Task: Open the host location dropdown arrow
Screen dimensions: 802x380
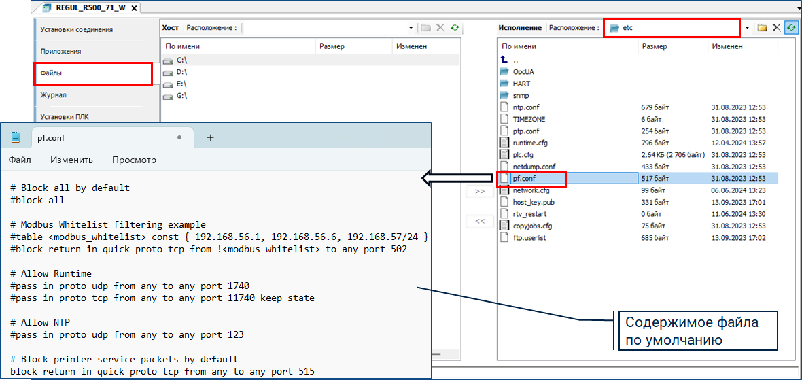Action: point(411,28)
